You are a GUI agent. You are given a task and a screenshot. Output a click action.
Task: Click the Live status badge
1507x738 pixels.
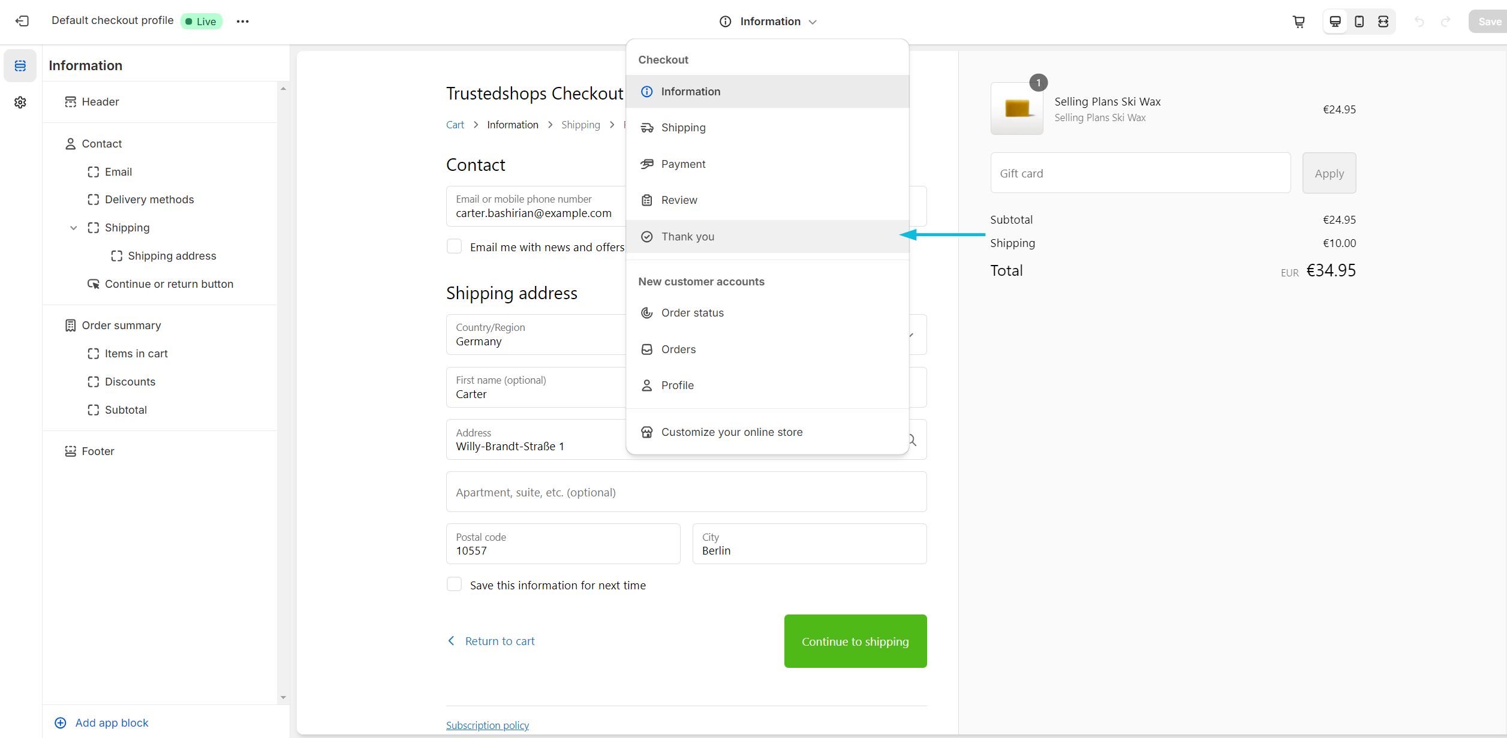click(x=201, y=22)
